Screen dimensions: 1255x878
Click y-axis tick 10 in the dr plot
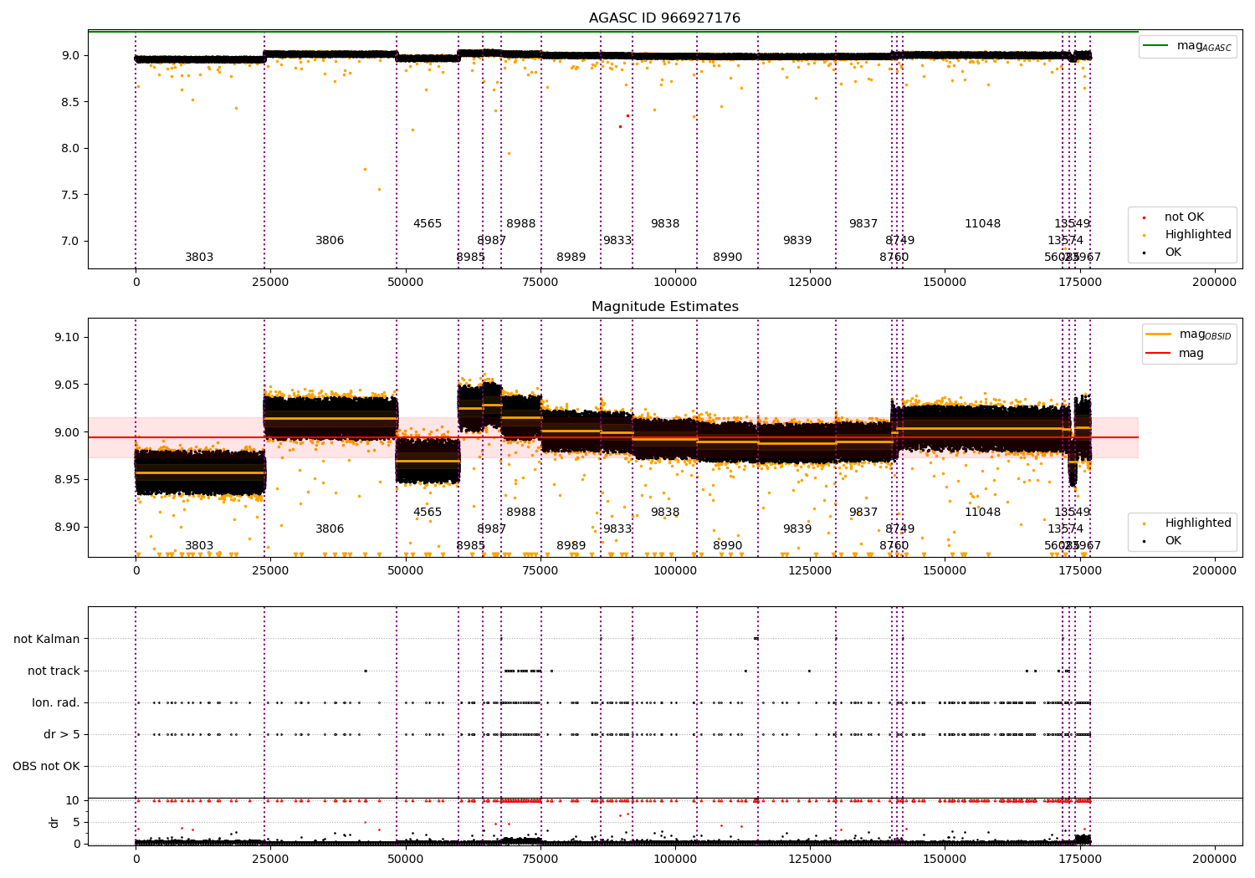pos(74,800)
